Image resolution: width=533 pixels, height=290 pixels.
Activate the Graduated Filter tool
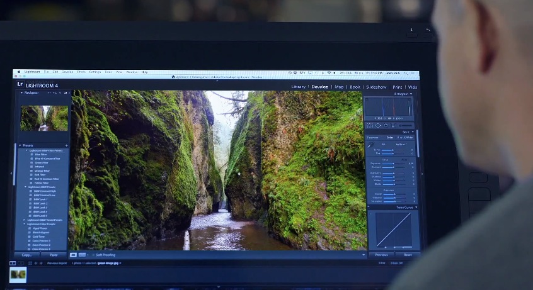(393, 125)
